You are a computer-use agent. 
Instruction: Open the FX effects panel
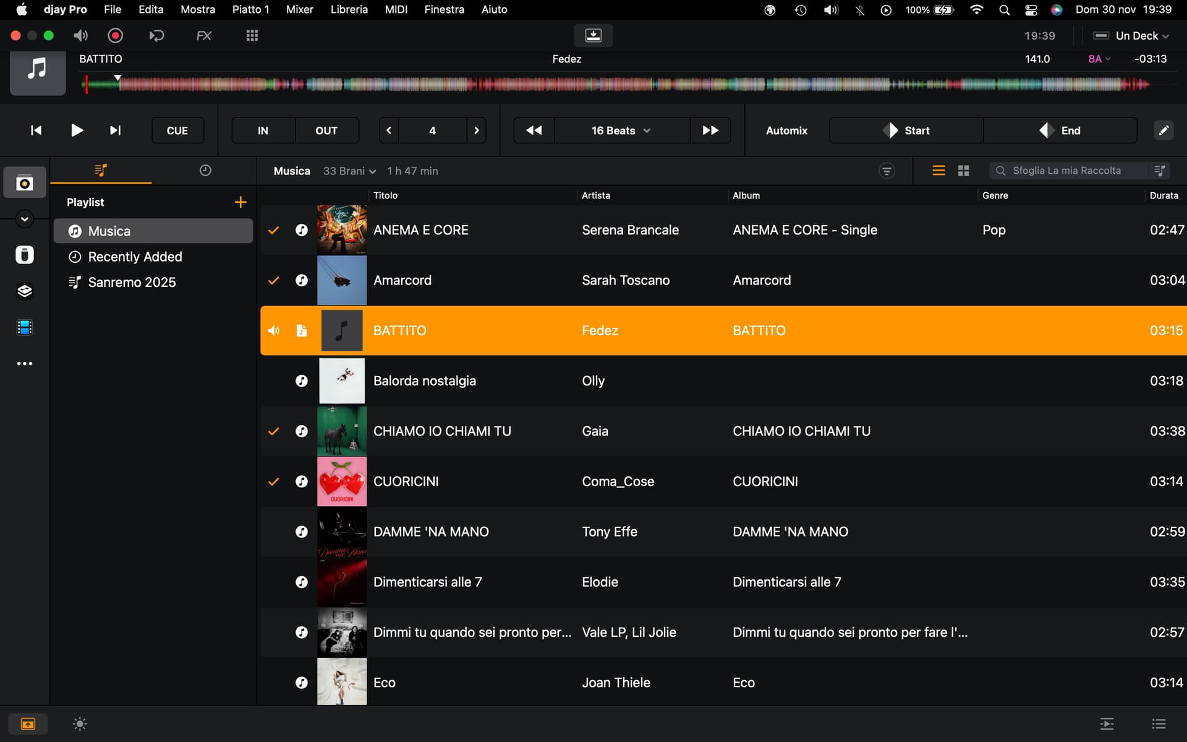(x=203, y=36)
